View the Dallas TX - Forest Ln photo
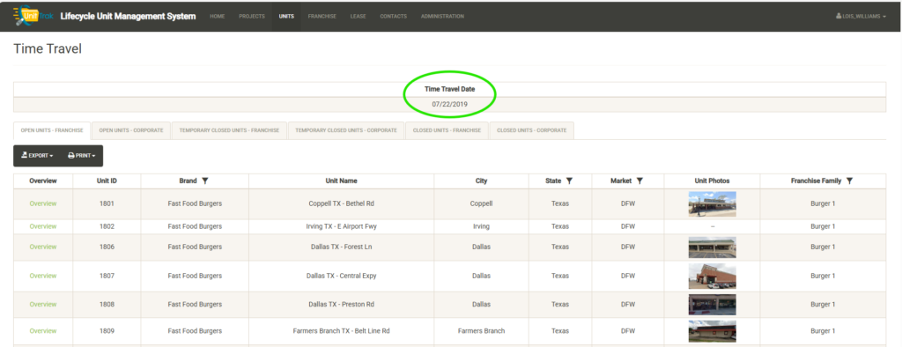 (712, 247)
